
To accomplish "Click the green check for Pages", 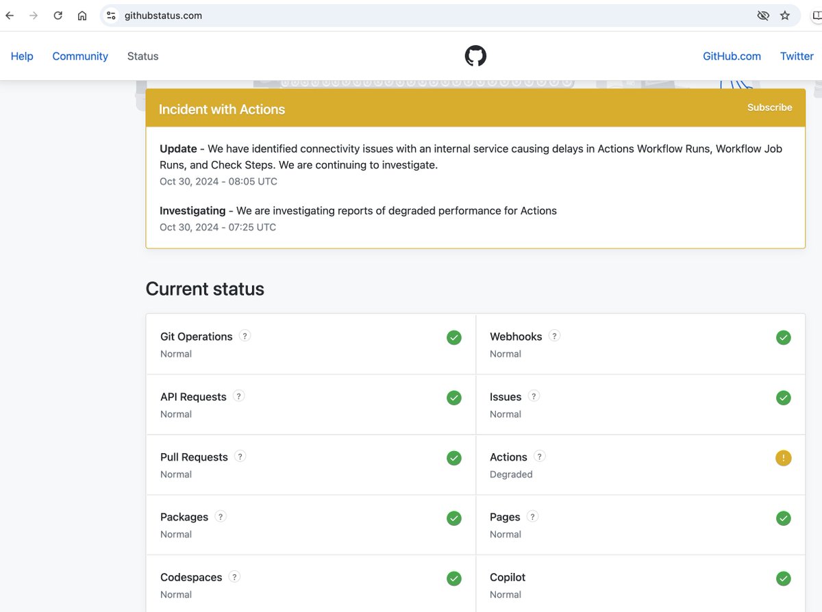I will click(783, 518).
